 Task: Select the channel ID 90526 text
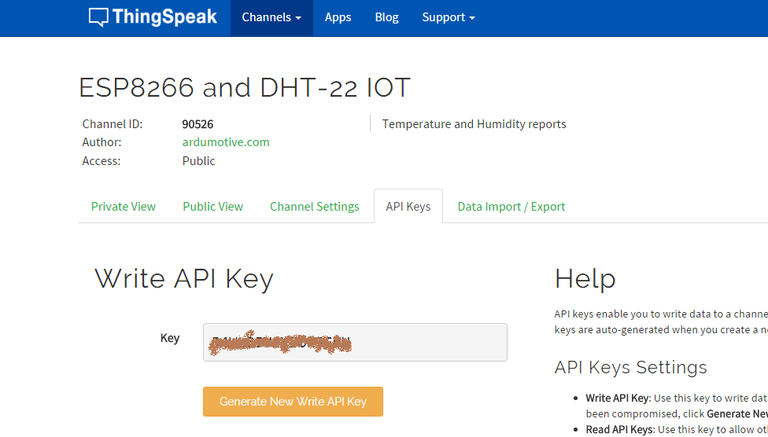pyautogui.click(x=198, y=124)
